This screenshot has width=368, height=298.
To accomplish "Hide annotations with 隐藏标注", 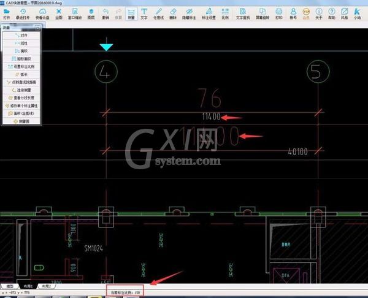I will [189, 14].
